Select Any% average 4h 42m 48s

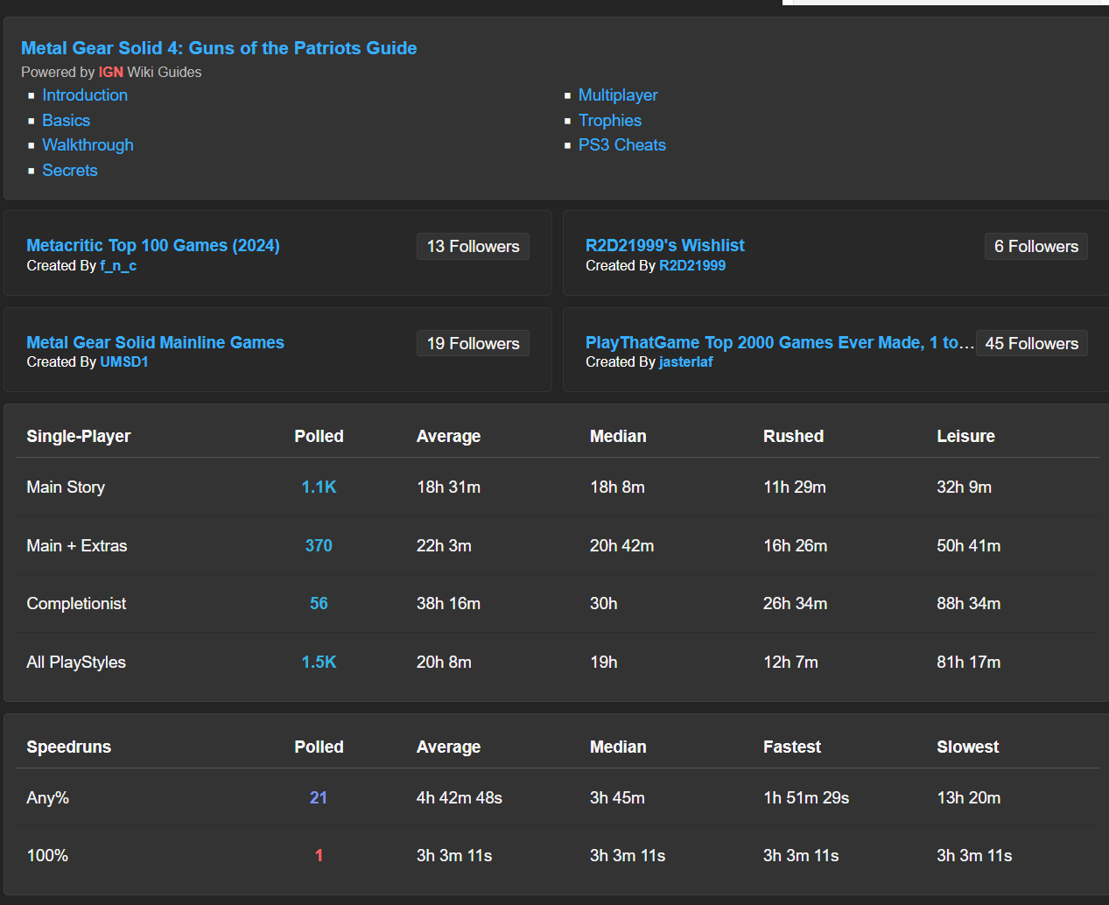pyautogui.click(x=460, y=798)
